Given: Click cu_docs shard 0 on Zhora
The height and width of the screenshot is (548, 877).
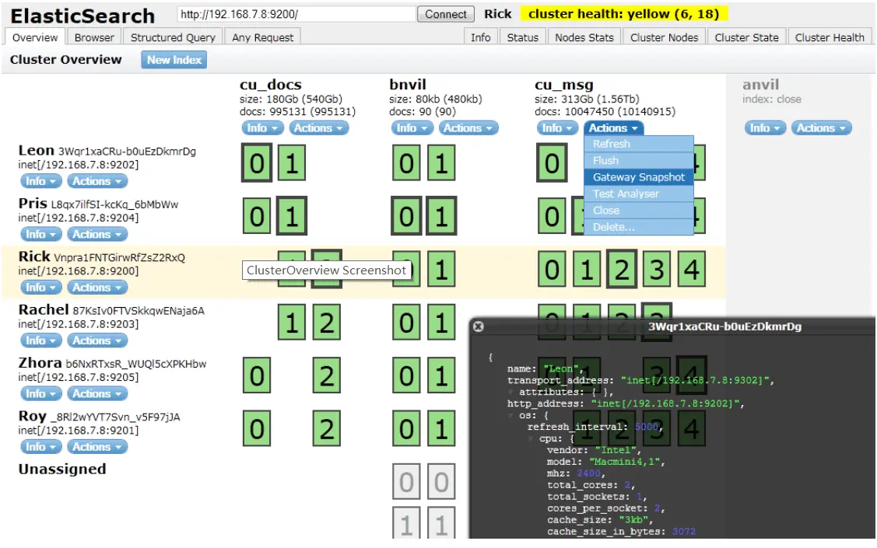Looking at the screenshot, I should coord(257,375).
